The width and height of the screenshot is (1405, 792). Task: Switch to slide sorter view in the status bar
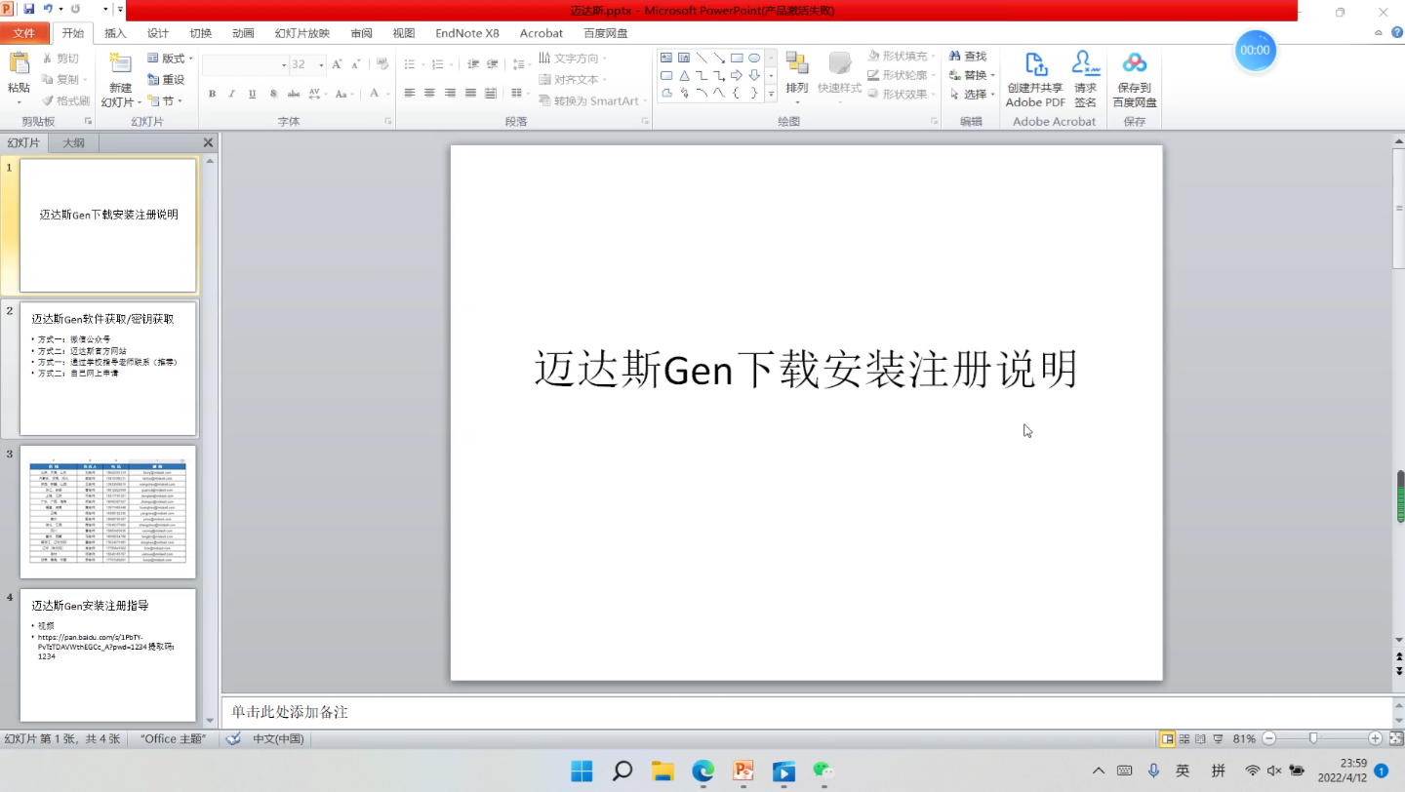1184,739
